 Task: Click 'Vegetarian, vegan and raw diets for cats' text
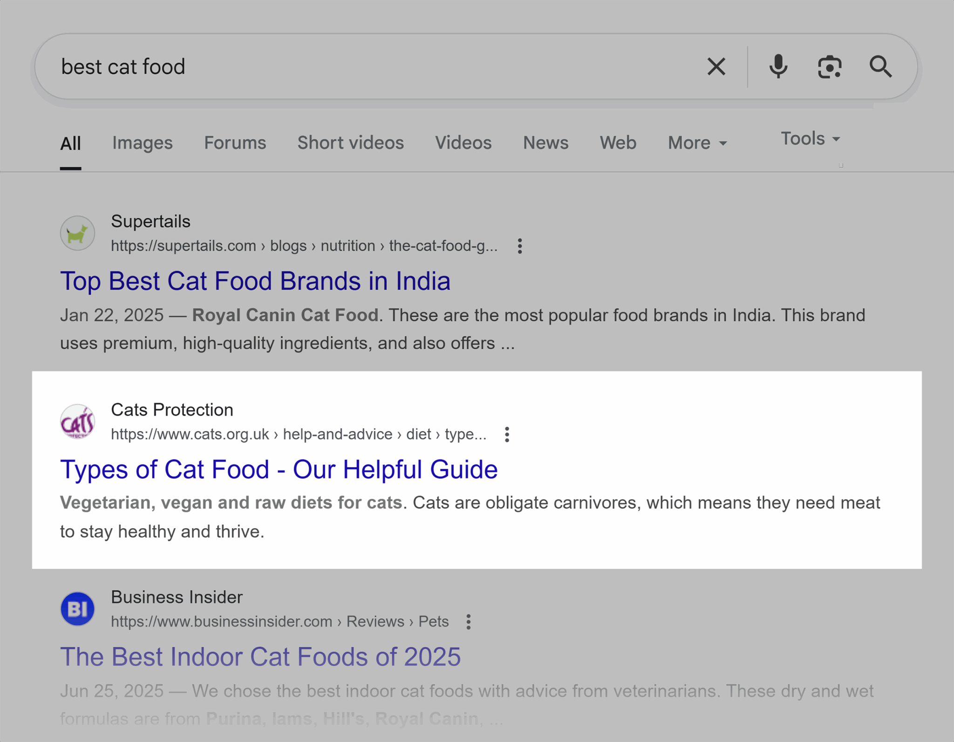click(x=231, y=503)
